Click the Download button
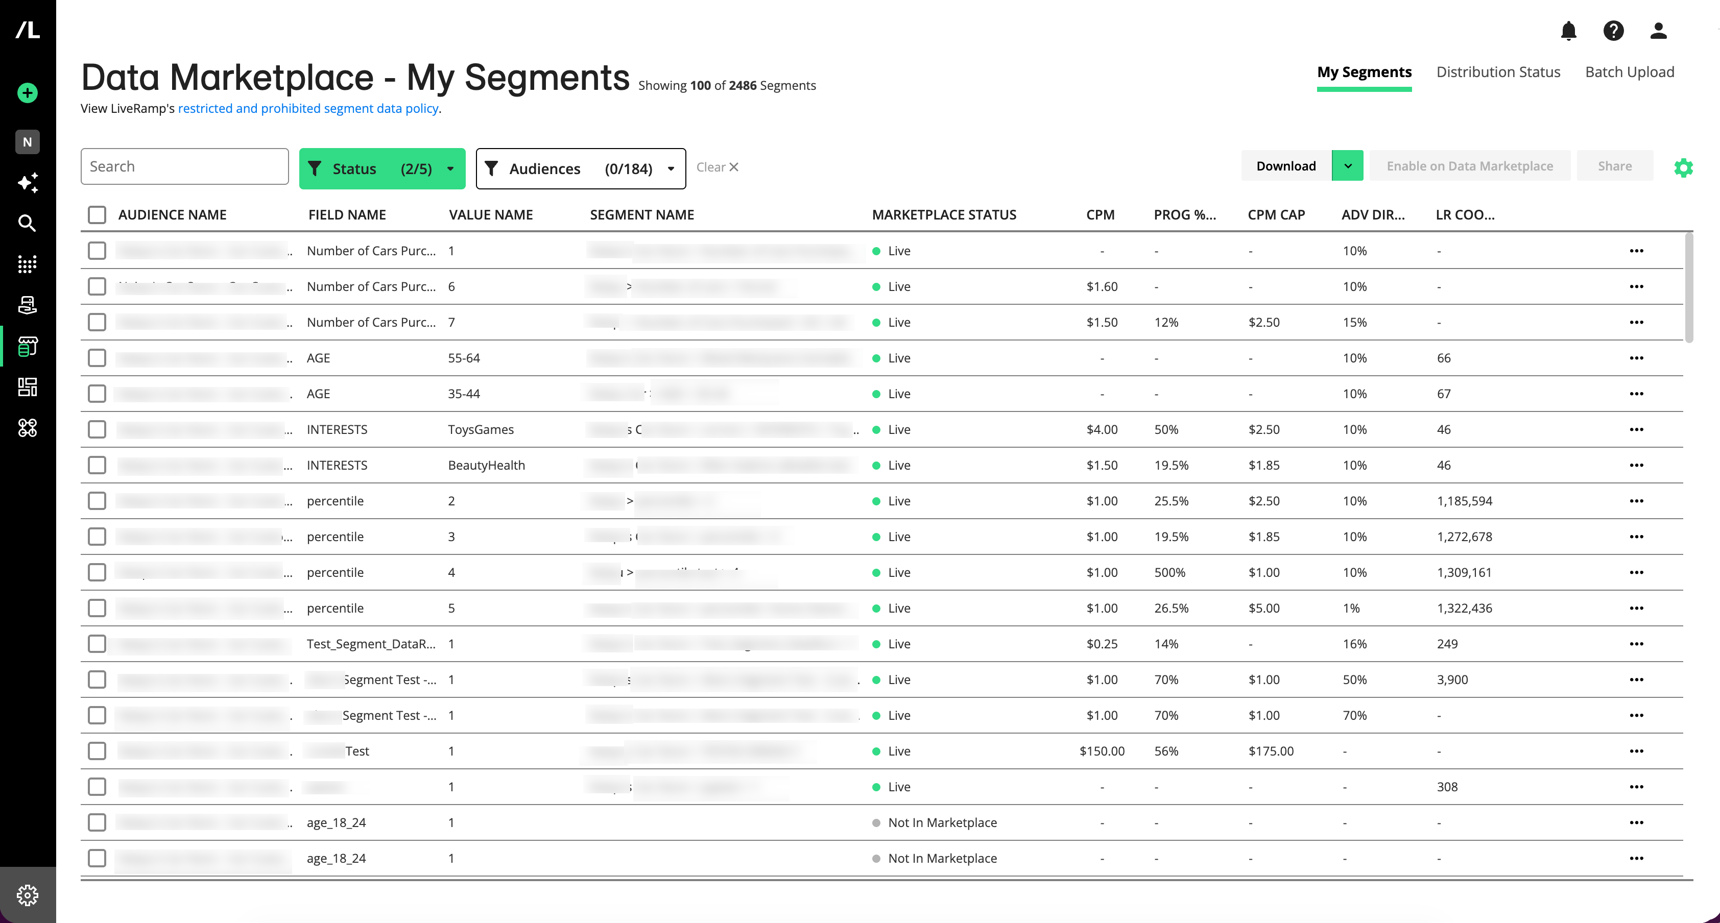Viewport: 1720px width, 923px height. click(1286, 165)
